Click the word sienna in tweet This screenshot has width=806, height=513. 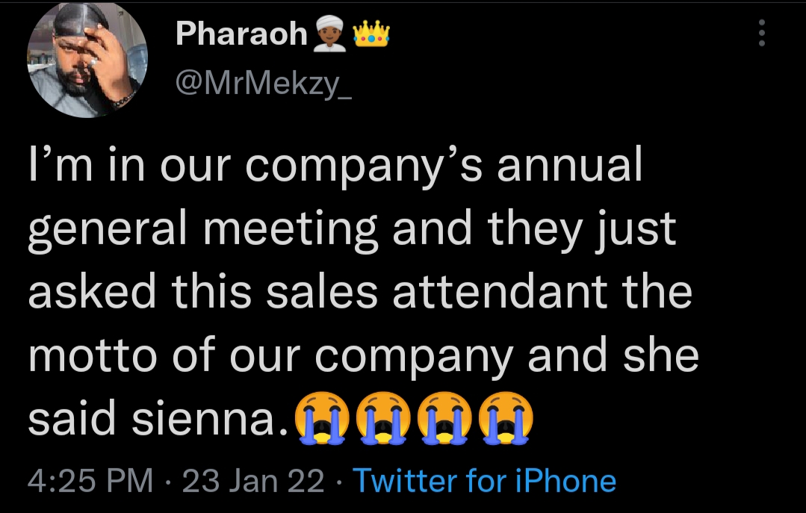209,419
